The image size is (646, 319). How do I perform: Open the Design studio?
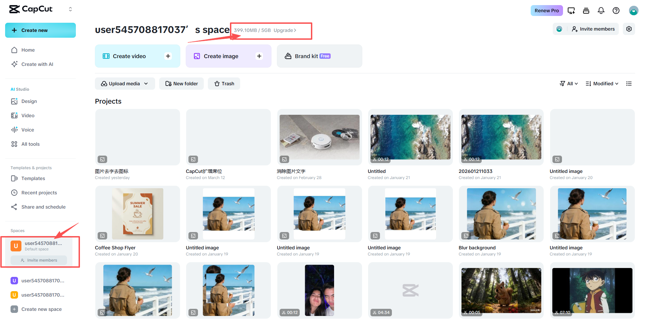coord(29,101)
